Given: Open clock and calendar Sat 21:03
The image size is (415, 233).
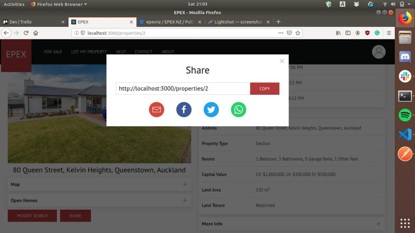Looking at the screenshot, I should (198, 4).
